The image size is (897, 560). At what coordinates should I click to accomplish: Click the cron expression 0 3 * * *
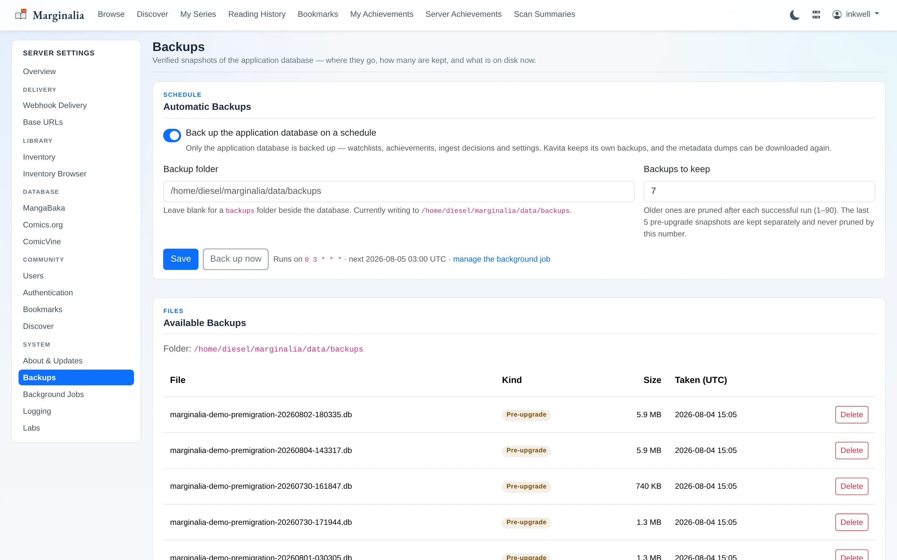323,259
